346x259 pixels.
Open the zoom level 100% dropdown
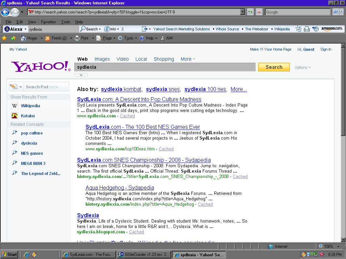(338, 247)
